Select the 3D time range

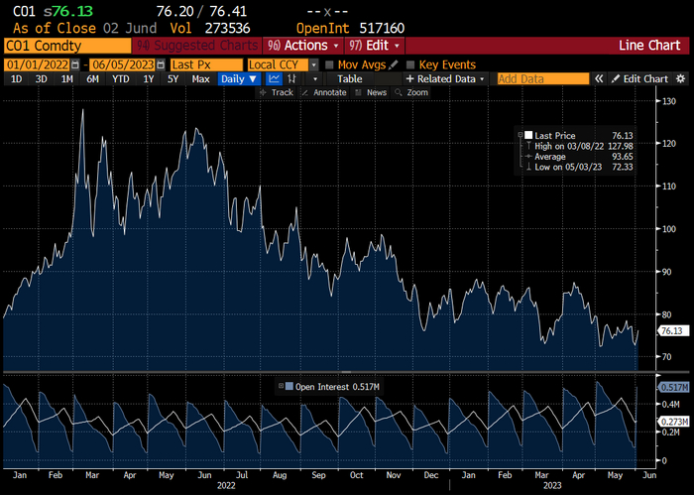click(42, 78)
